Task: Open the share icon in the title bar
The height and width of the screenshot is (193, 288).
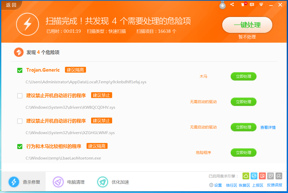Action: pos(232,5)
